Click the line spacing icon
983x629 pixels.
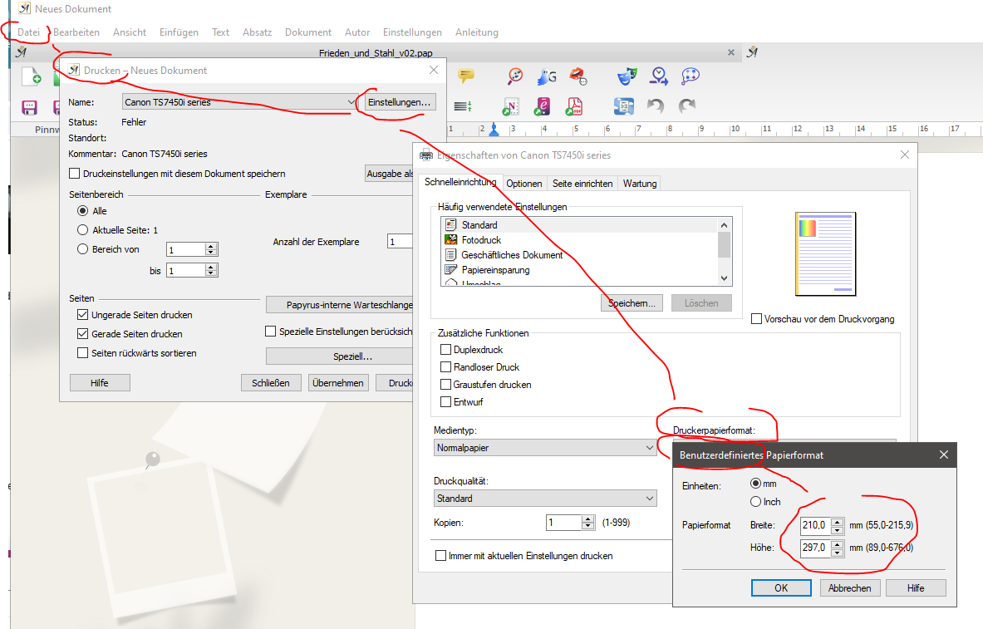pos(463,106)
